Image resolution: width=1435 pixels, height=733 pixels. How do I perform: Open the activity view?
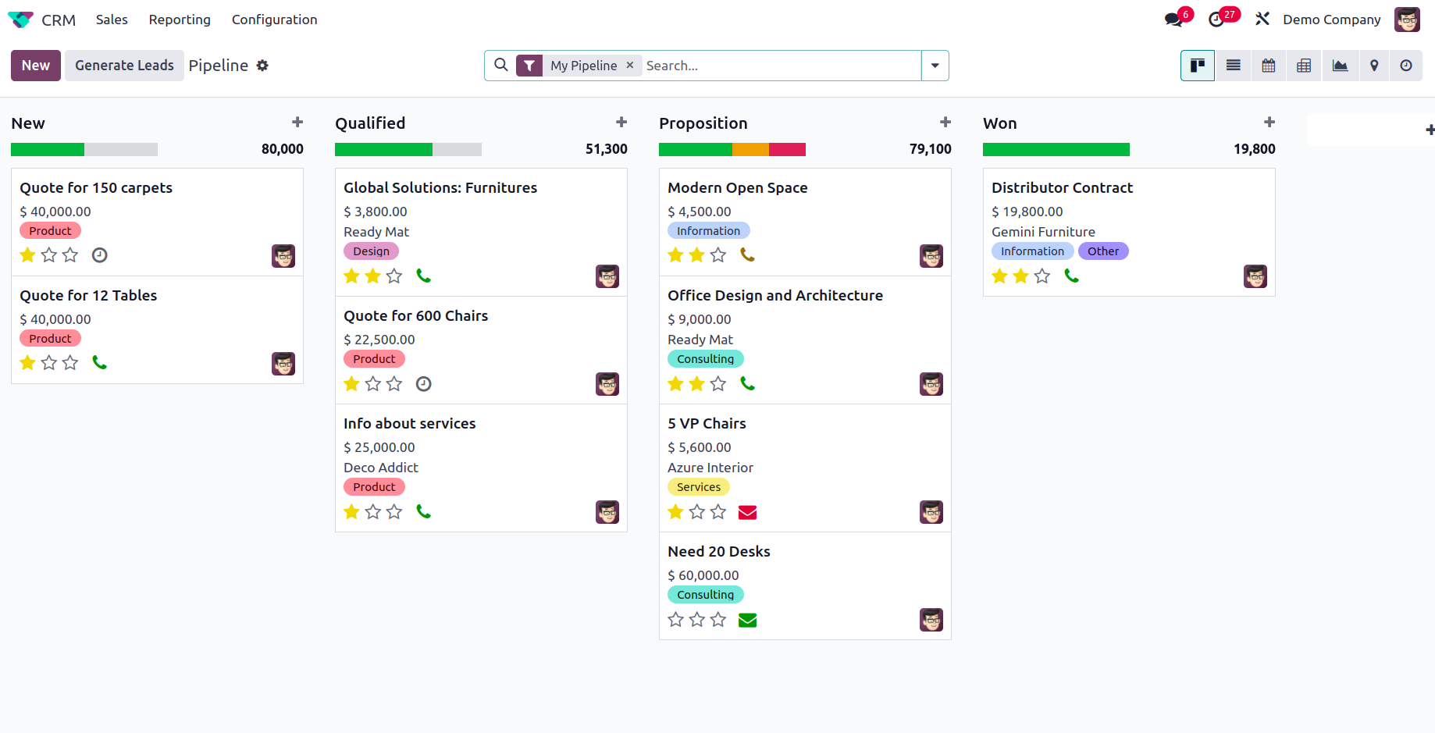click(1406, 66)
